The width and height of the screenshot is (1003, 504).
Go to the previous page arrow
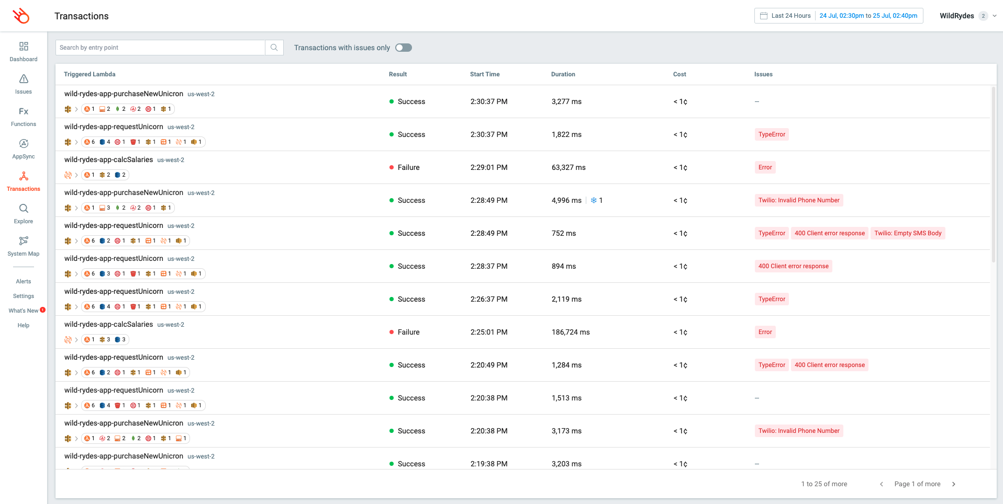[x=882, y=484]
